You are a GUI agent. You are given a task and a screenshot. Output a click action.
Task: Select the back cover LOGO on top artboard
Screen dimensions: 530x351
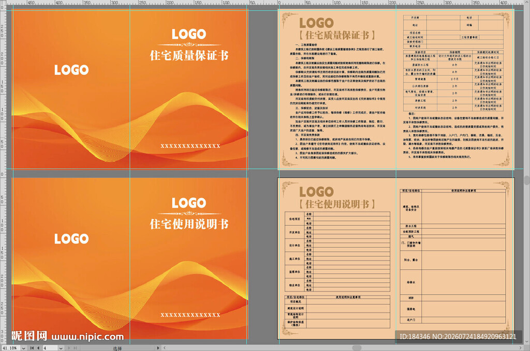click(71, 70)
